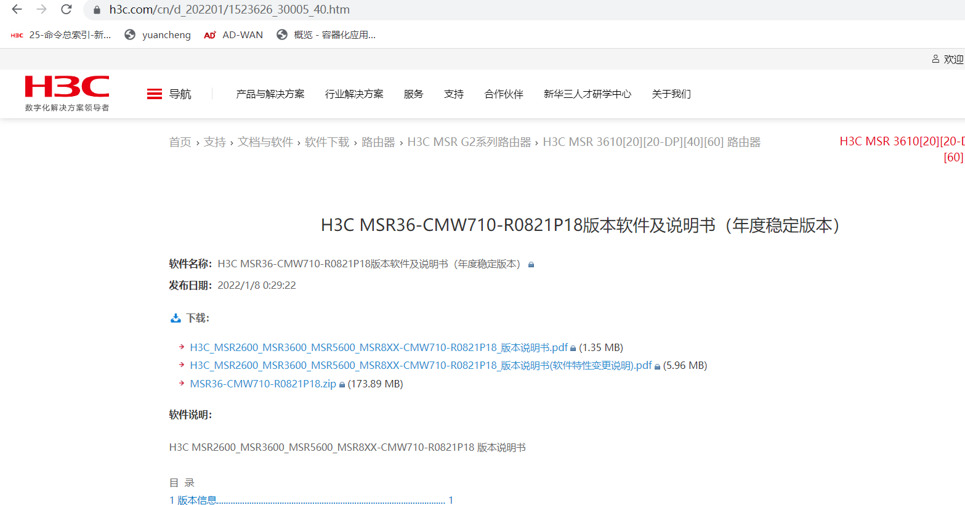This screenshot has width=965, height=505.
Task: Download MSR36-CMW710-R0821P18.zip
Action: point(263,384)
